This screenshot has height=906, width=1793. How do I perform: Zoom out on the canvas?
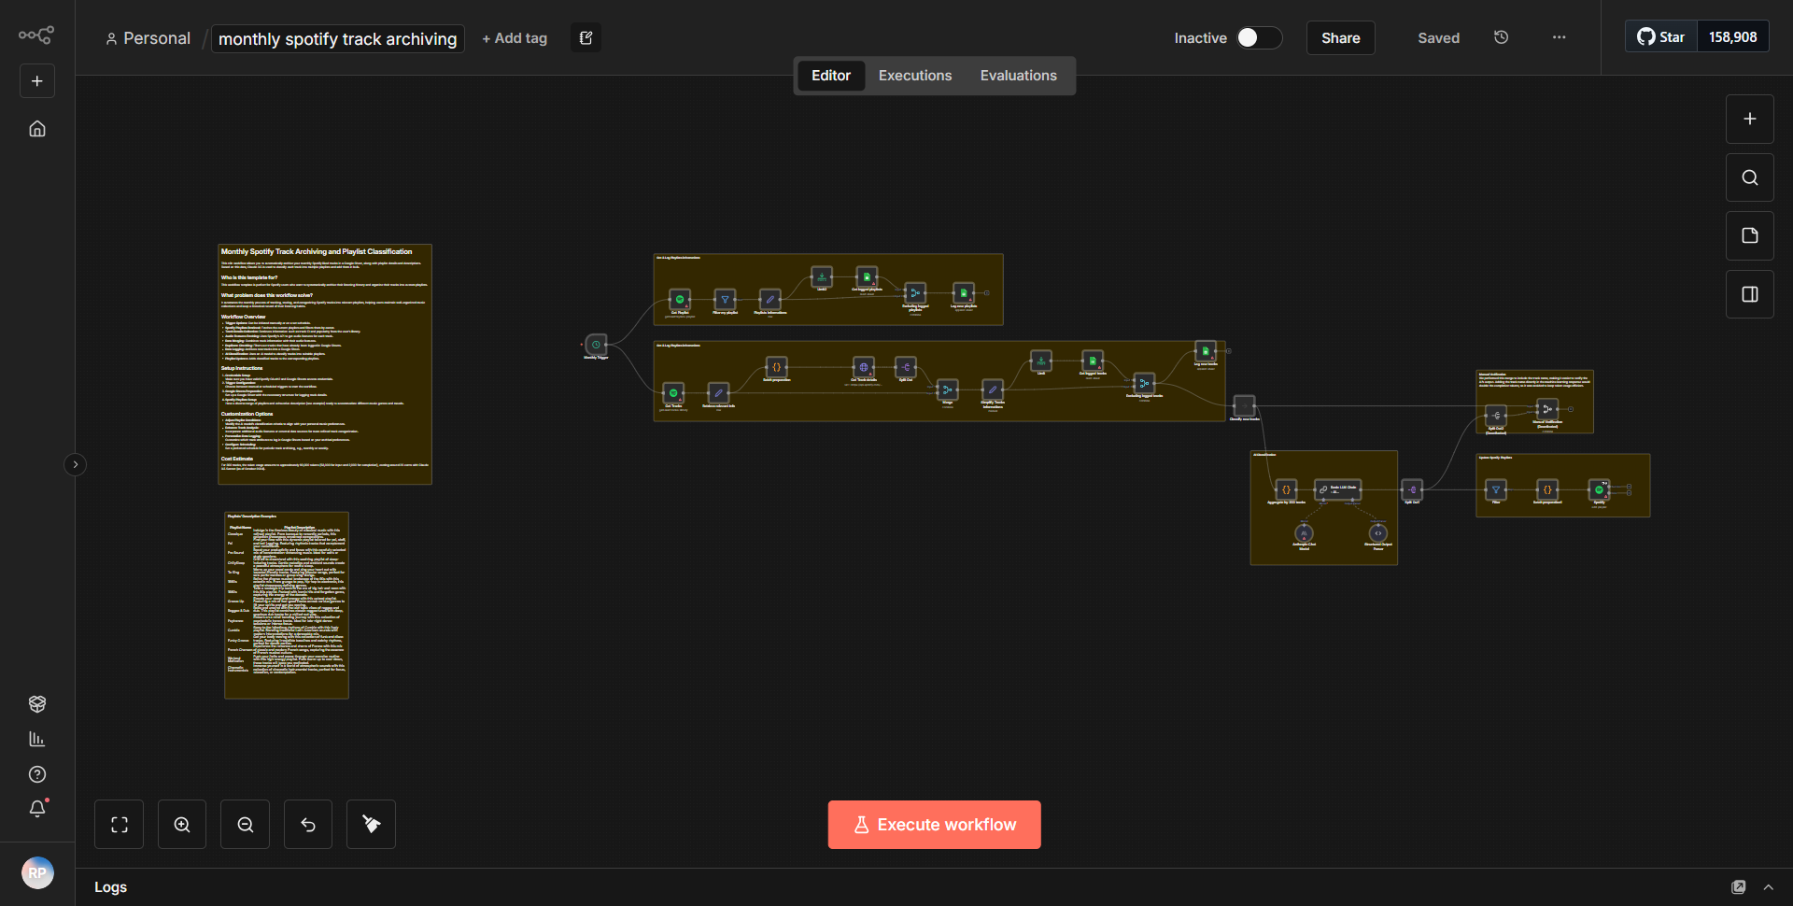pyautogui.click(x=244, y=824)
